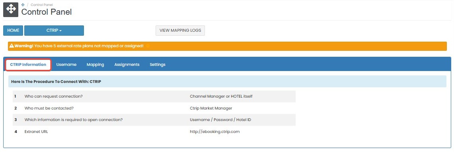The width and height of the screenshot is (454, 152).
Task: Click the Control Panel breadcrumb link
Action: tap(42, 5)
